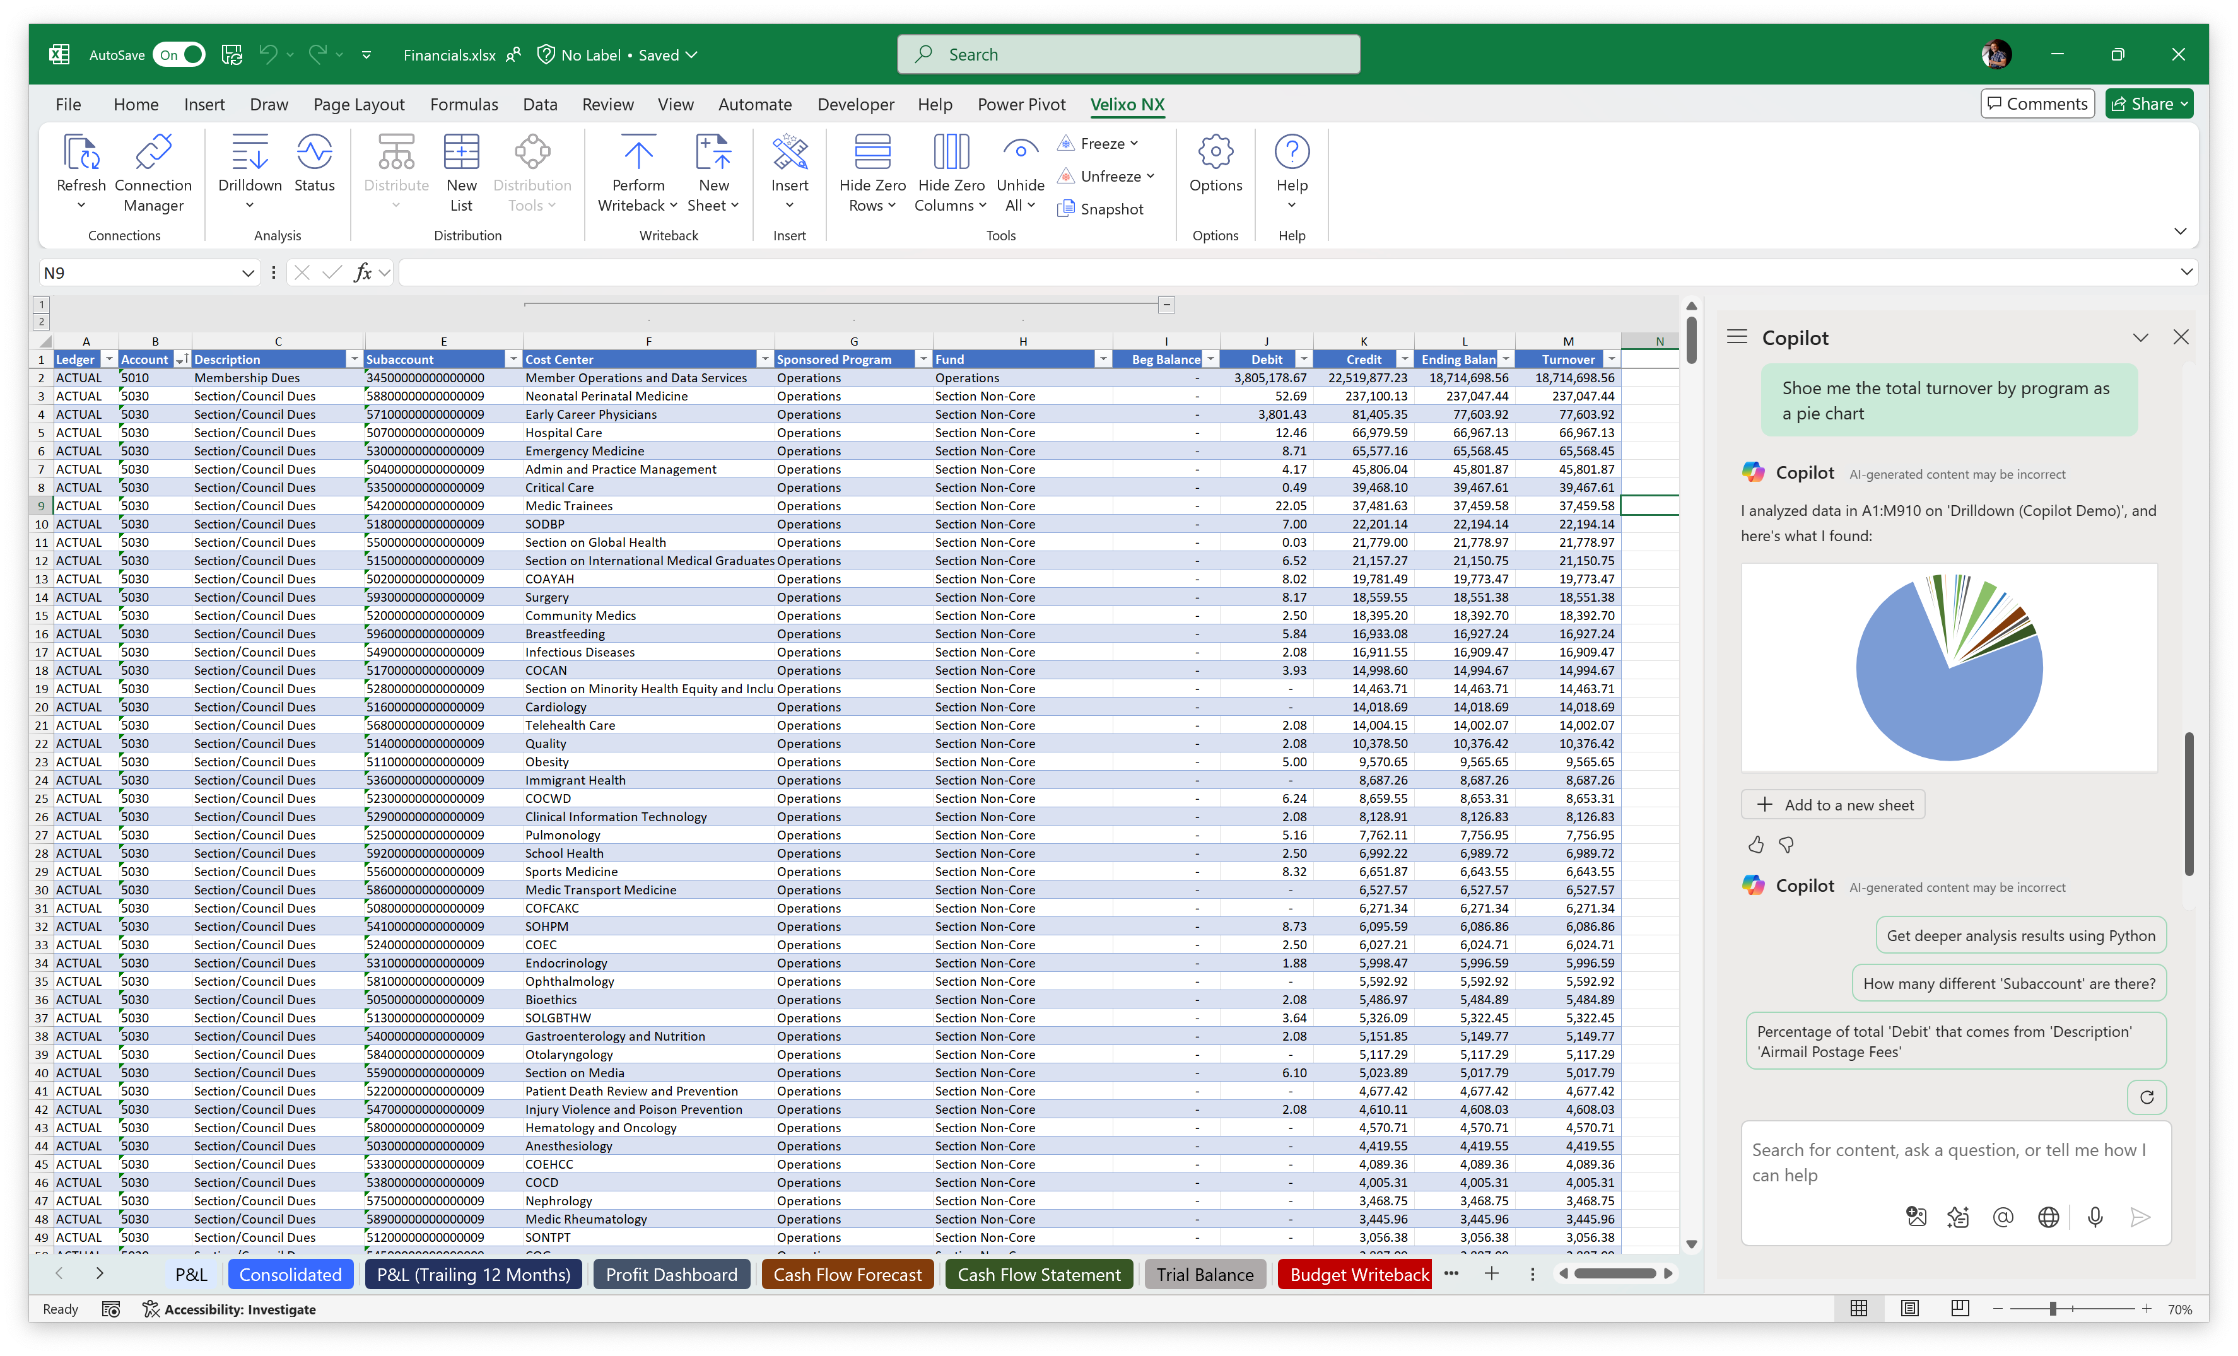The height and width of the screenshot is (1356, 2238).
Task: Click Add to a new sheet button
Action: pos(1833,805)
